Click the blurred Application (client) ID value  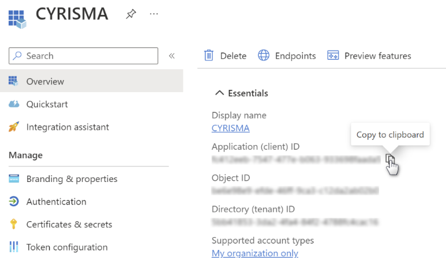tap(296, 160)
